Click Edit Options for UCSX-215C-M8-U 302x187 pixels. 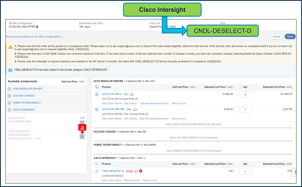[x=131, y=103]
